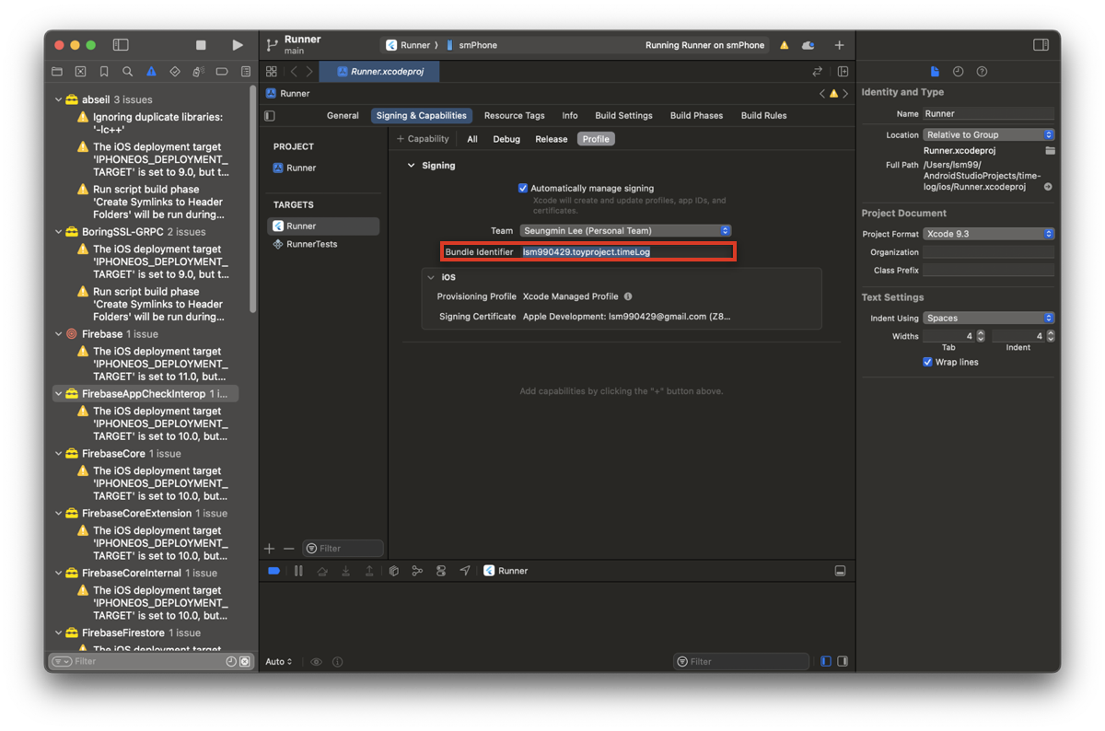
Task: Click the Run play button
Action: click(x=238, y=45)
